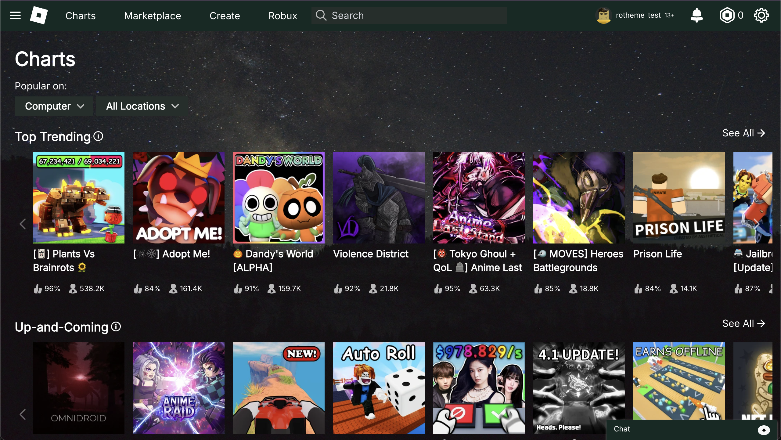Open the Up-and-Coming info tooltip
This screenshot has width=781, height=440.
[116, 327]
